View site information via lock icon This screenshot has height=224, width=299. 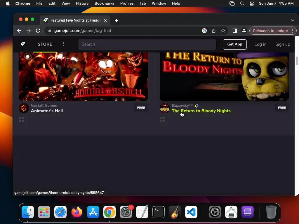(50, 31)
